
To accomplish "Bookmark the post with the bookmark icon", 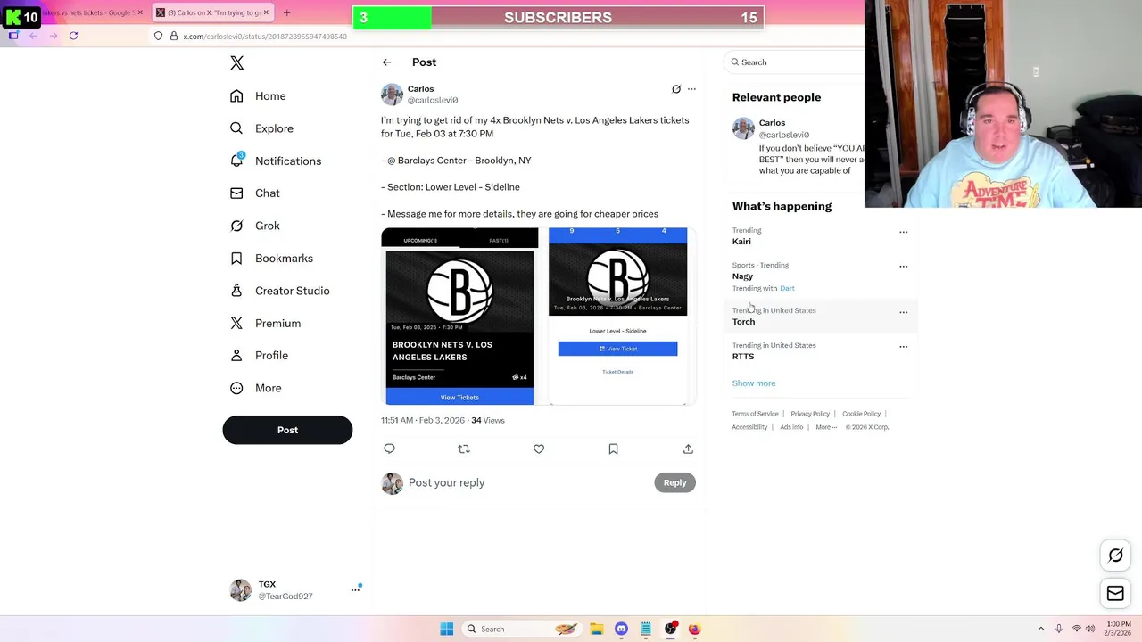I will pos(613,449).
